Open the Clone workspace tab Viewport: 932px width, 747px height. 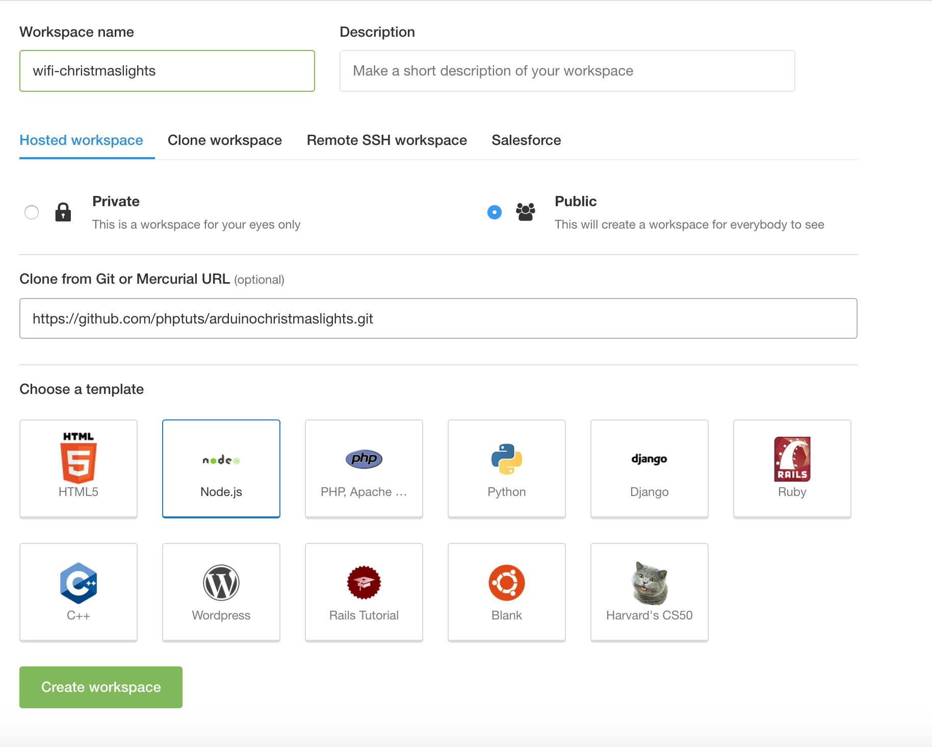(225, 140)
